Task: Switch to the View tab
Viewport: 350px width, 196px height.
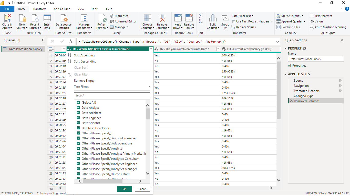Action: click(81, 9)
